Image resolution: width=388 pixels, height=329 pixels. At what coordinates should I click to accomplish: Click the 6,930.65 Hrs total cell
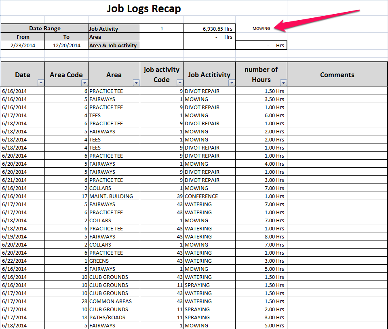coord(209,28)
